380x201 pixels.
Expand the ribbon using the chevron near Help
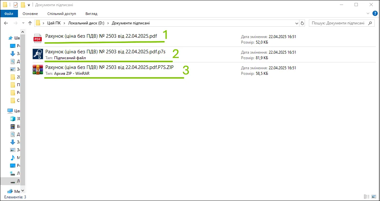pos(368,14)
